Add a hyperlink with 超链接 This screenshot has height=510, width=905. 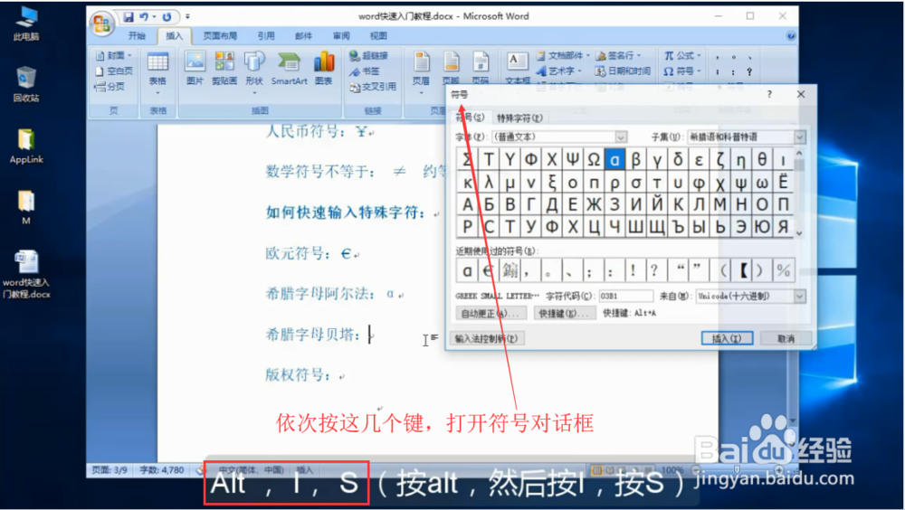[369, 55]
